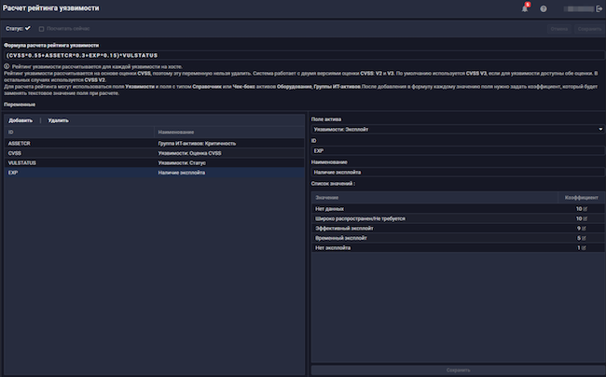Edit coefficient for Нет данных row
The height and width of the screenshot is (377, 606).
[x=585, y=208]
